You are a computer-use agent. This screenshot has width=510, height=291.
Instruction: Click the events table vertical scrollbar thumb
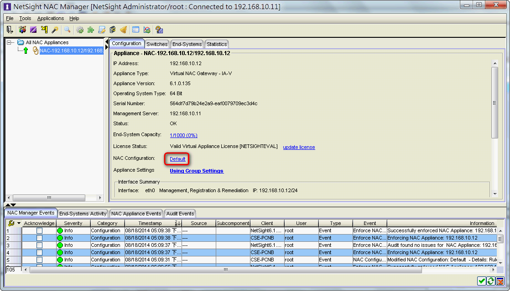pyautogui.click(x=501, y=239)
